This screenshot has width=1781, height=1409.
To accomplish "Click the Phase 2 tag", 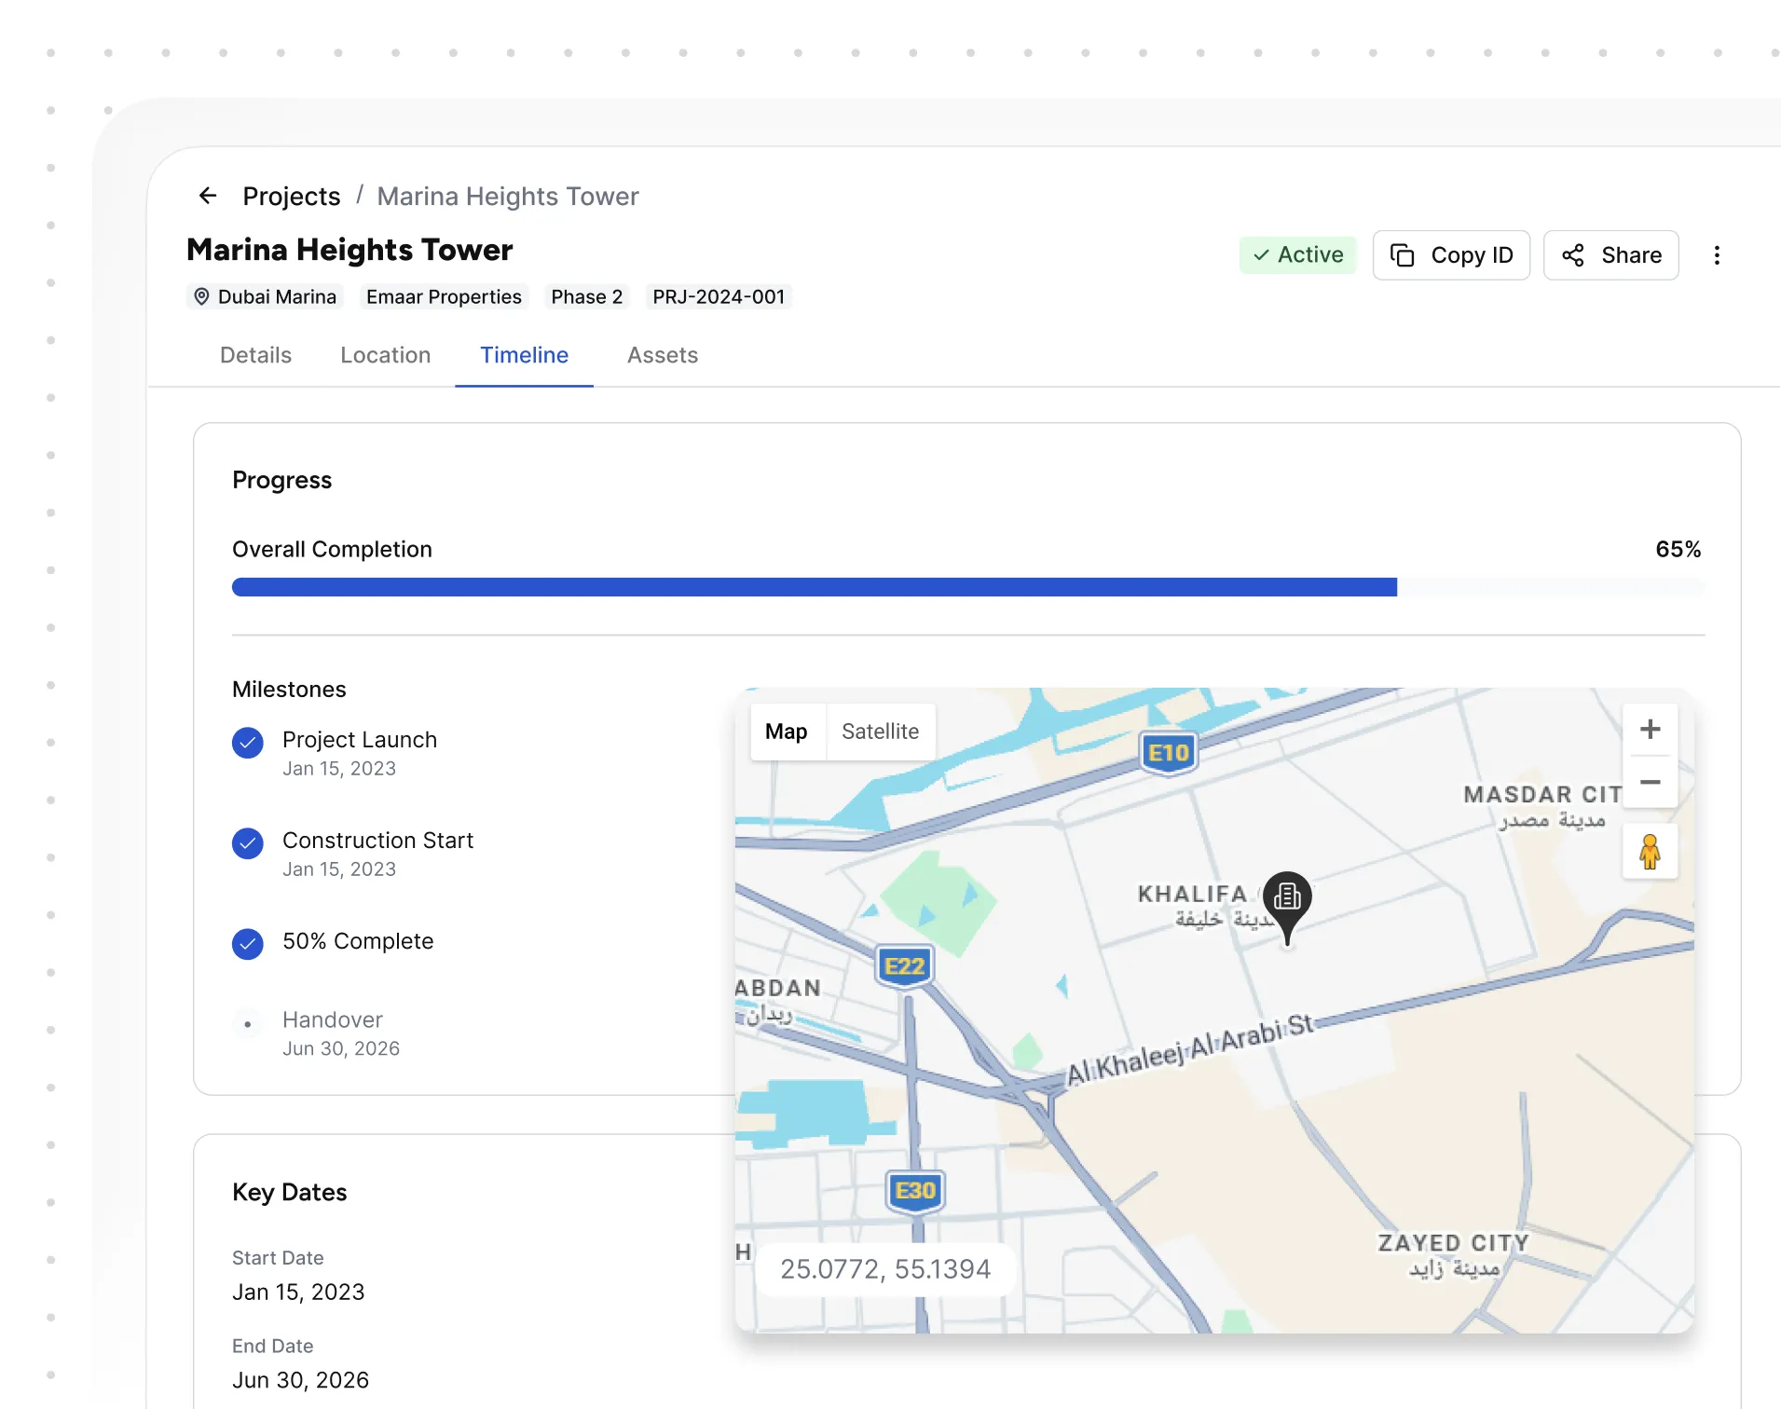I will pyautogui.click(x=586, y=296).
